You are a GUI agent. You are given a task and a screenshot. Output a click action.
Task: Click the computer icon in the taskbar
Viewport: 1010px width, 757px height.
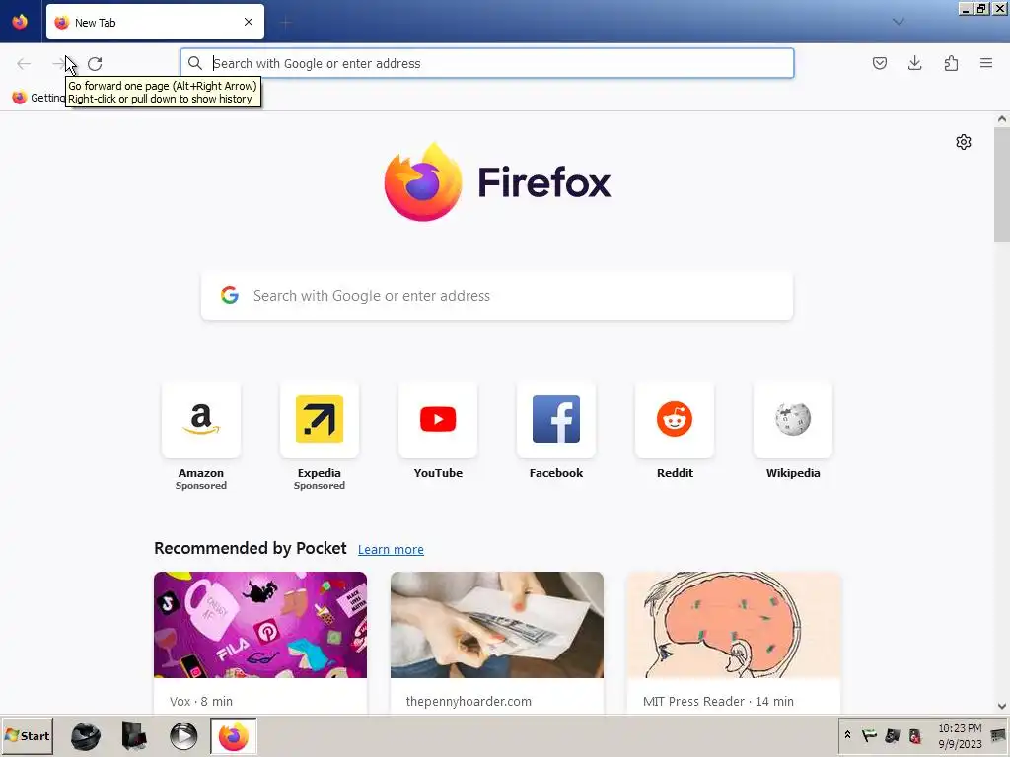click(x=134, y=736)
